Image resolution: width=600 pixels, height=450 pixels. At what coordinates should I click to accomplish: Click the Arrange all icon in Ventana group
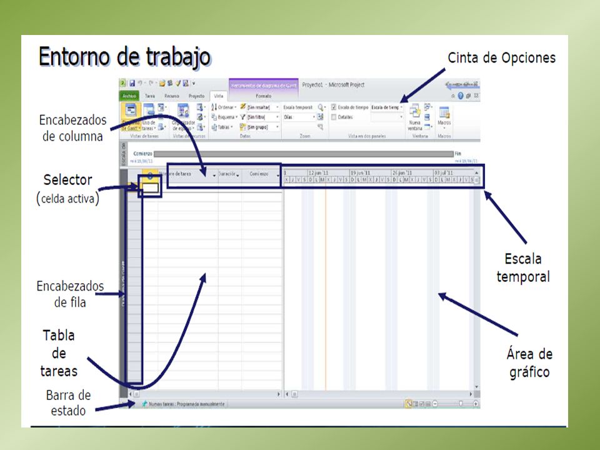pos(427,117)
